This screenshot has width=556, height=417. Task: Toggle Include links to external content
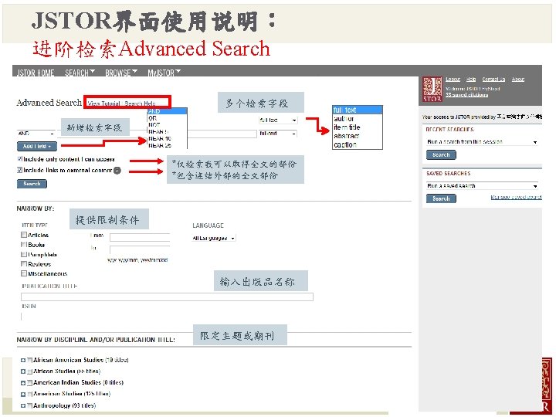[x=20, y=170]
